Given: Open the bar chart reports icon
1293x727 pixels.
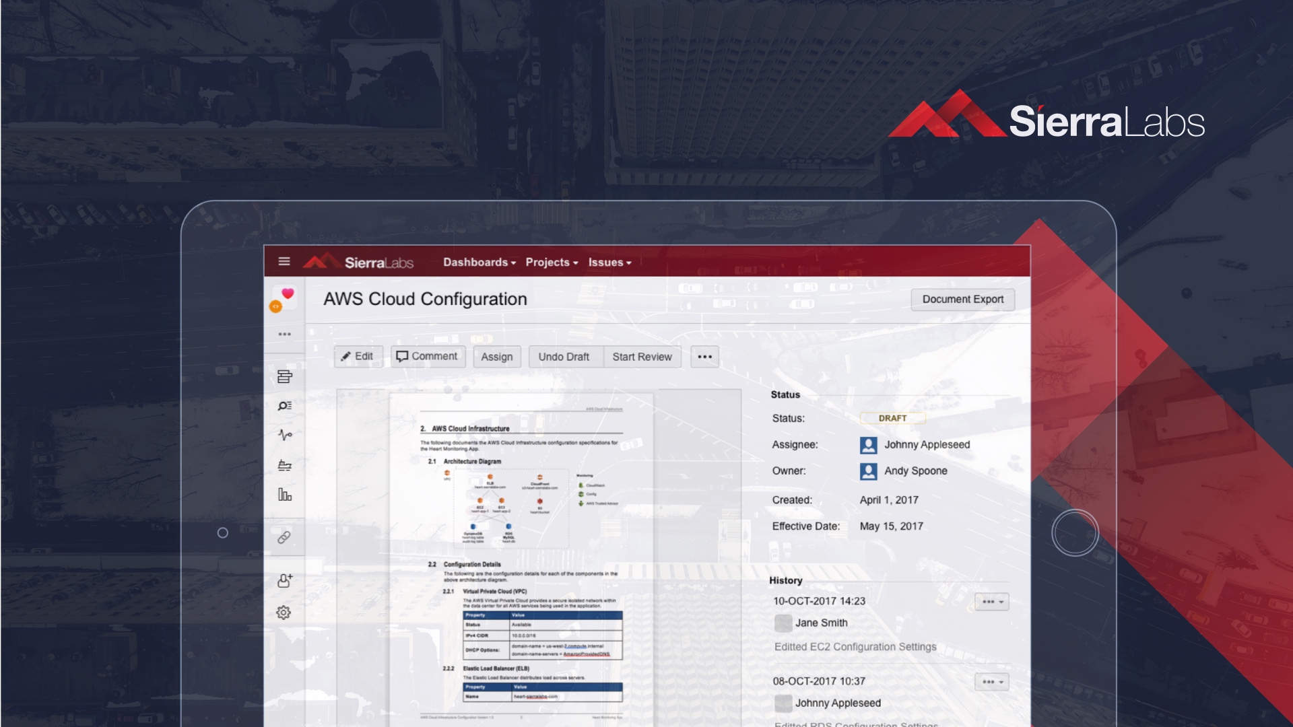Looking at the screenshot, I should click(285, 495).
